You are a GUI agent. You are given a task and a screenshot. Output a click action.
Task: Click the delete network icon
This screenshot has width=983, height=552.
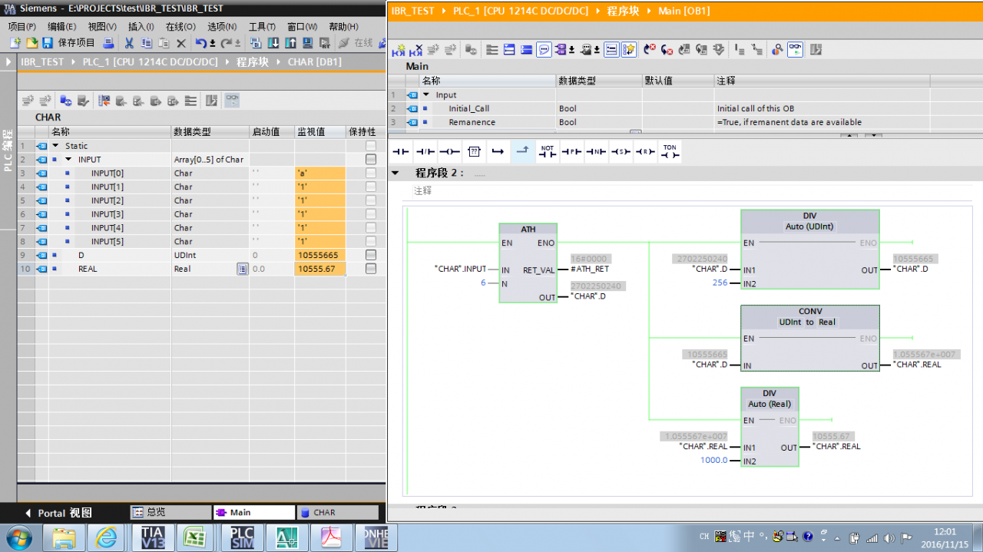coord(415,50)
